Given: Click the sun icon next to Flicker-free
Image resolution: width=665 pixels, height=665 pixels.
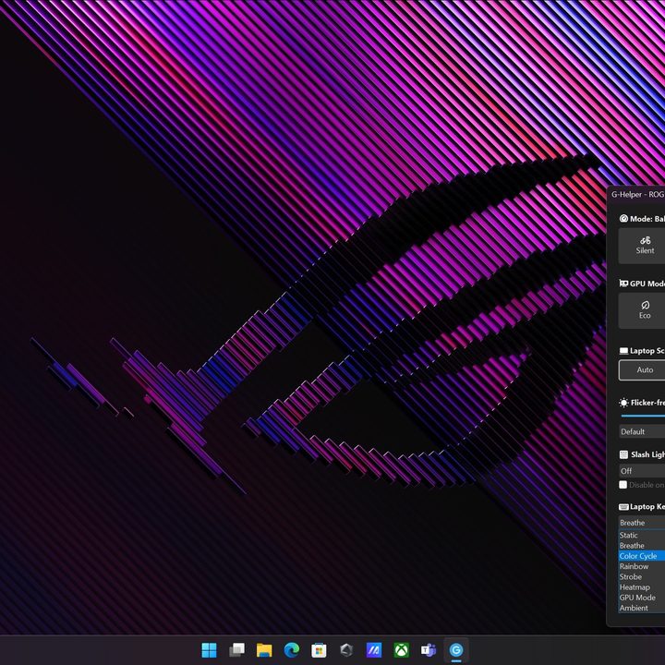Looking at the screenshot, I should 623,403.
